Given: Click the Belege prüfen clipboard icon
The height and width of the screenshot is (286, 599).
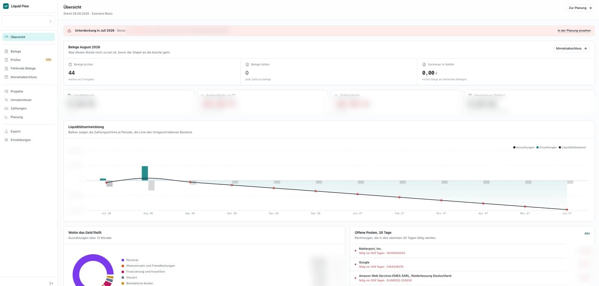Looking at the screenshot, I should point(70,64).
